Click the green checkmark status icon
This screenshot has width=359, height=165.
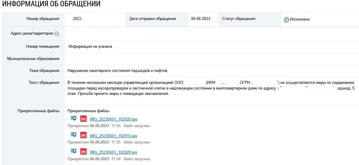286,20
